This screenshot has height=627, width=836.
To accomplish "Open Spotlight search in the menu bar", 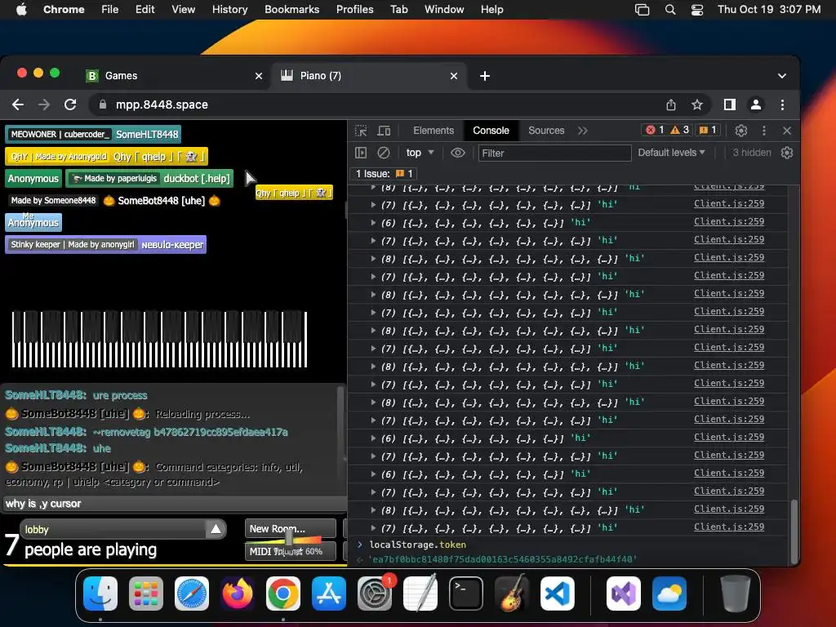I will click(670, 10).
